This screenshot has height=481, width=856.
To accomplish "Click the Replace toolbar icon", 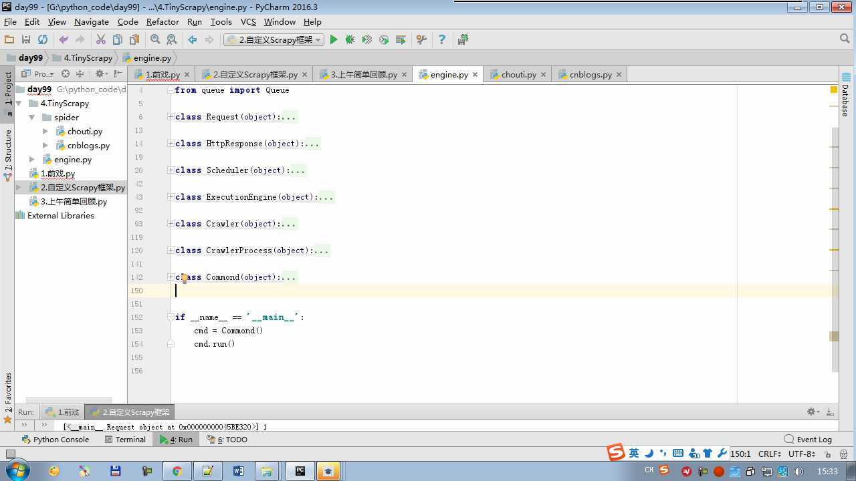I will point(172,40).
